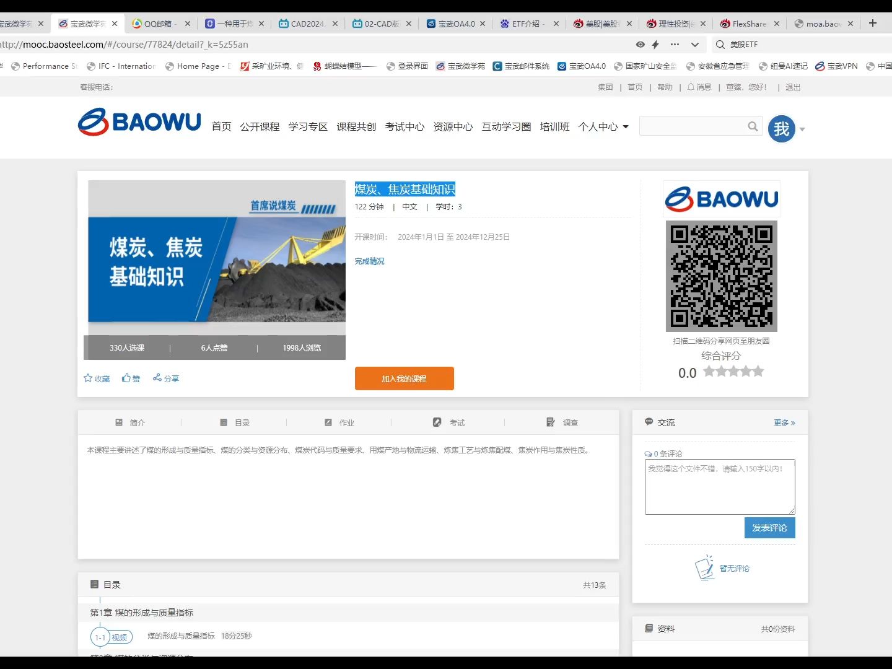Open the 宝武微学苑 bookmark
This screenshot has height=669, width=892.
tap(460, 66)
